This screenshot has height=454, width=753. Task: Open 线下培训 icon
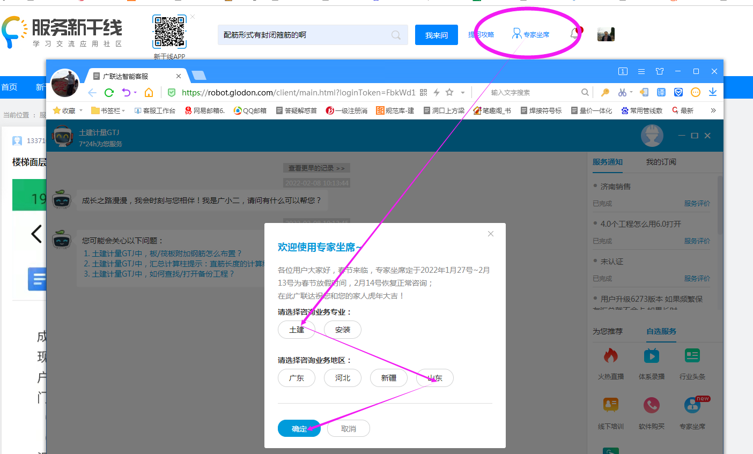tap(611, 405)
